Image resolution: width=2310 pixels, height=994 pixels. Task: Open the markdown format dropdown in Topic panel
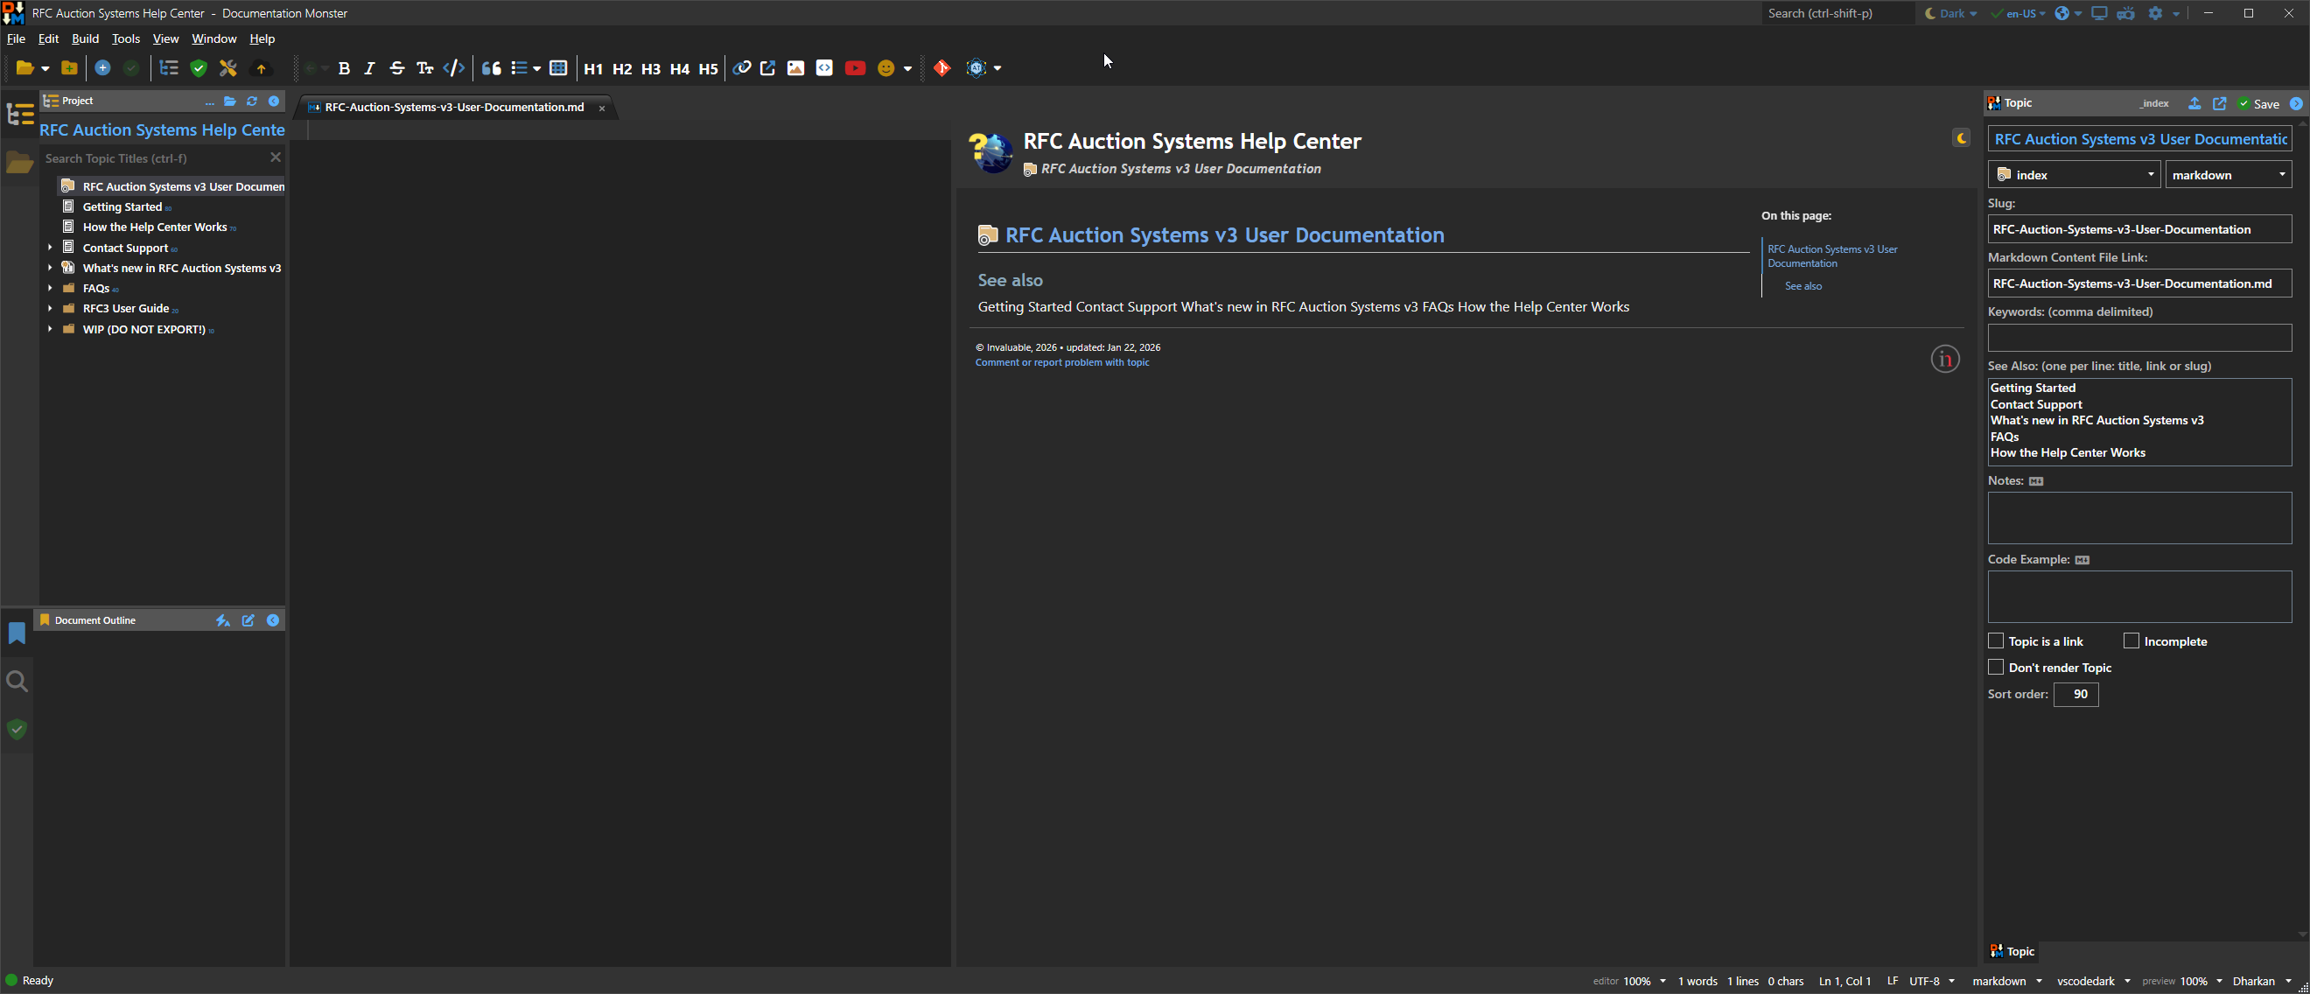pos(2229,174)
